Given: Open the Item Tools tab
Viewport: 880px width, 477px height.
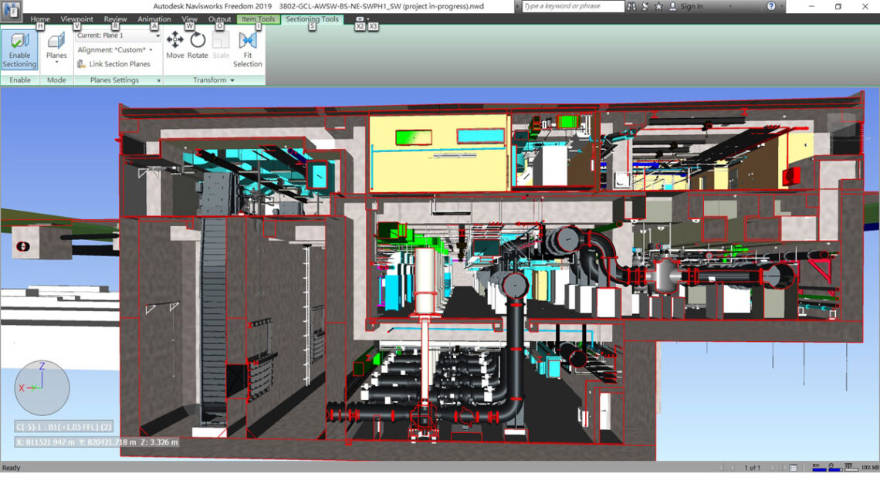Looking at the screenshot, I should coord(258,19).
